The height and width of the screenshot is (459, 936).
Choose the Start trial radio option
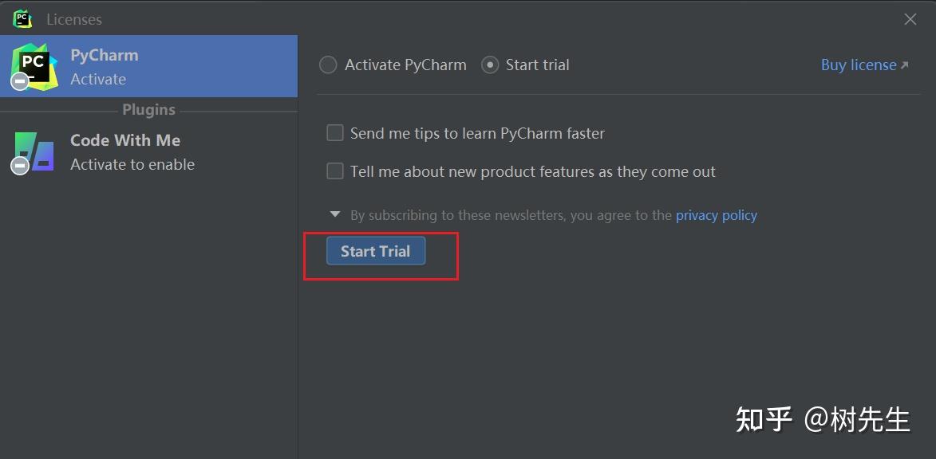click(x=490, y=65)
